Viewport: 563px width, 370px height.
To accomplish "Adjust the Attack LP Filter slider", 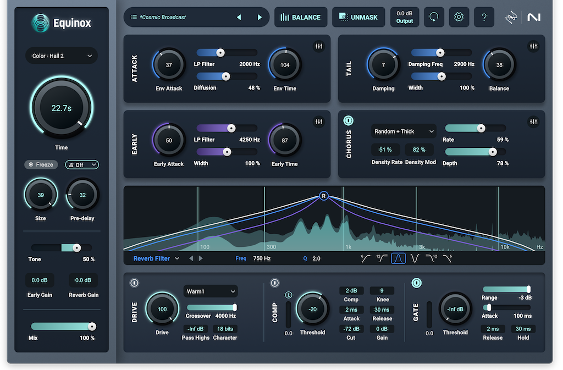I will coord(227,53).
